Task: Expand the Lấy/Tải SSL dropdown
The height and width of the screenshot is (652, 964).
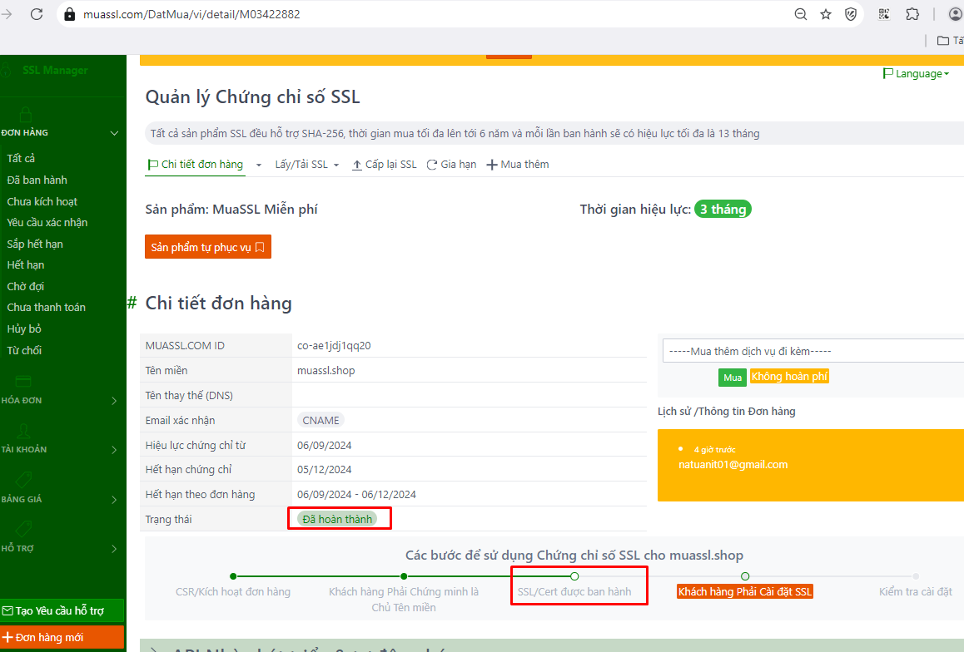Action: (x=306, y=165)
